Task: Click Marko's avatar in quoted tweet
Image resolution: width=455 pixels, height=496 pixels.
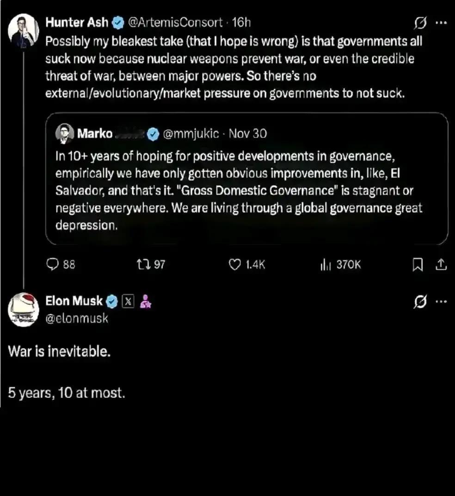Action: pyautogui.click(x=65, y=134)
